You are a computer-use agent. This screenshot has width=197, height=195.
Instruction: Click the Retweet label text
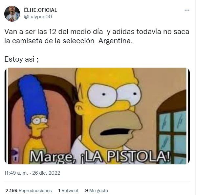[x=70, y=190]
